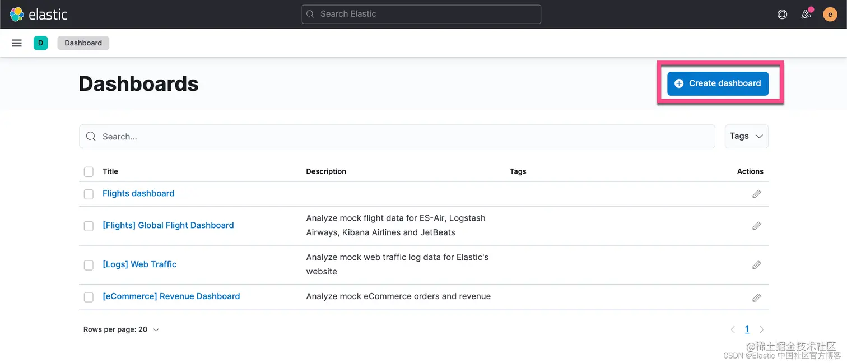This screenshot has height=363, width=847.
Task: Click the green D space avatar
Action: pos(40,43)
